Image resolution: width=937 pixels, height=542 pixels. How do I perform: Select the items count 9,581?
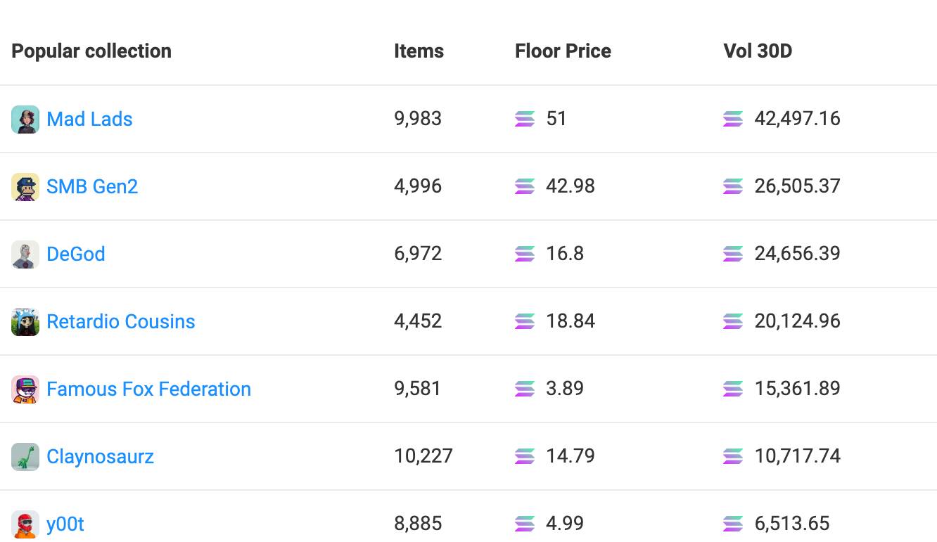point(417,389)
